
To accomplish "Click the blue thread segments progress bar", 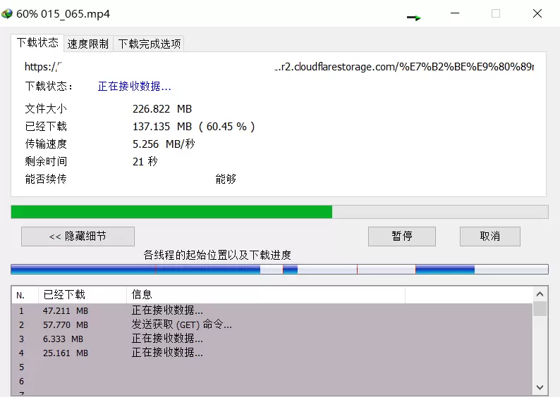I will point(279,269).
